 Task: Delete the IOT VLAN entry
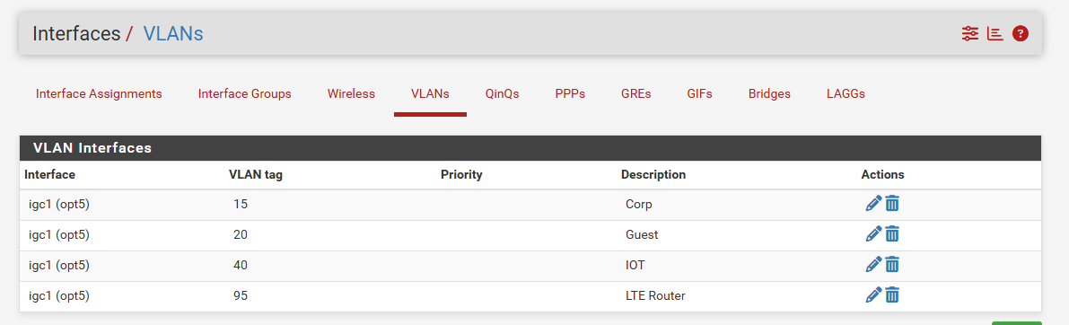(892, 264)
